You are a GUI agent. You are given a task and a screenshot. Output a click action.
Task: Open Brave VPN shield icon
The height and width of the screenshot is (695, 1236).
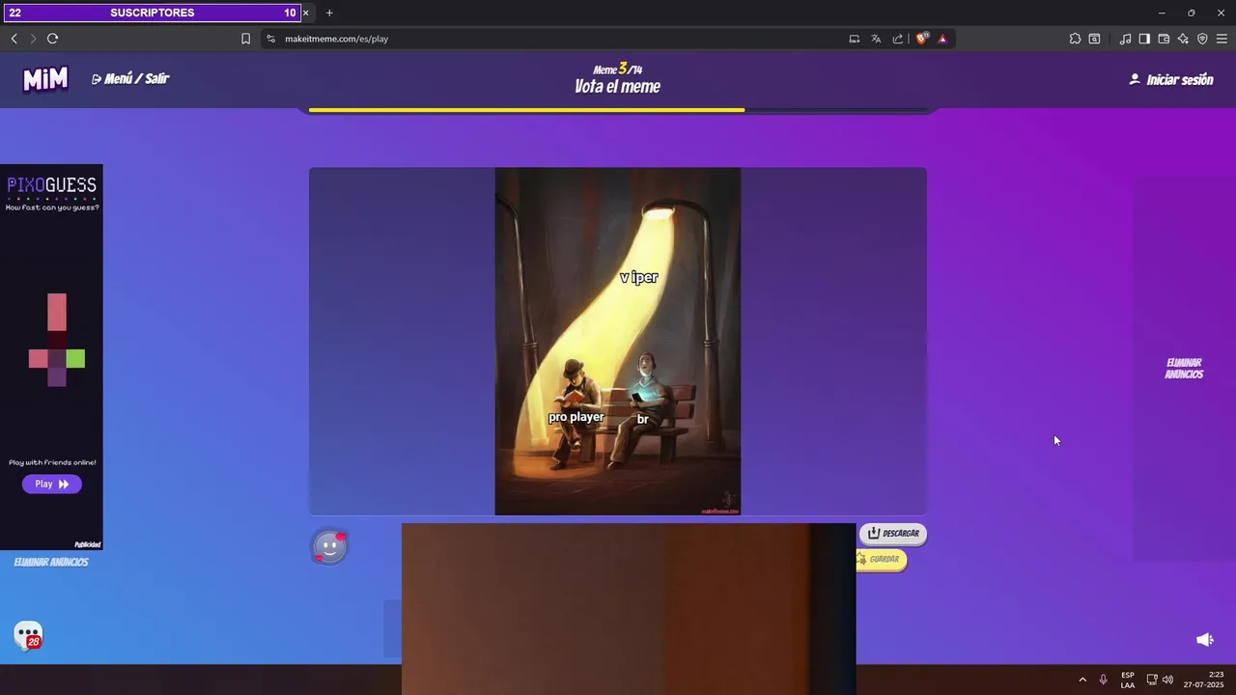(1202, 39)
